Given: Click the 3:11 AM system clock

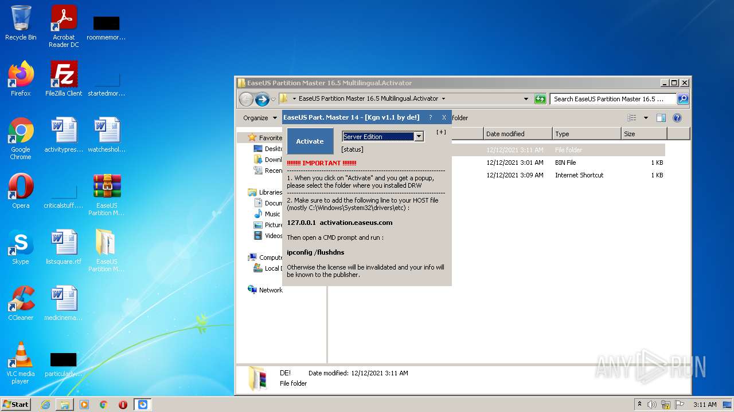Looking at the screenshot, I should (x=704, y=405).
